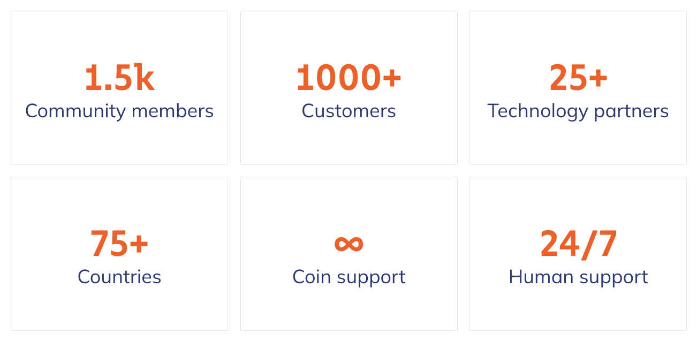Click the plus sign after 1000

coord(392,78)
